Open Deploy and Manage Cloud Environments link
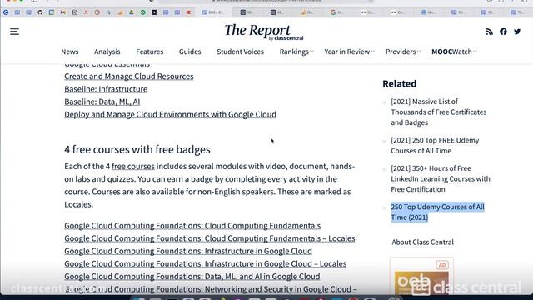533x300 pixels. 170,115
